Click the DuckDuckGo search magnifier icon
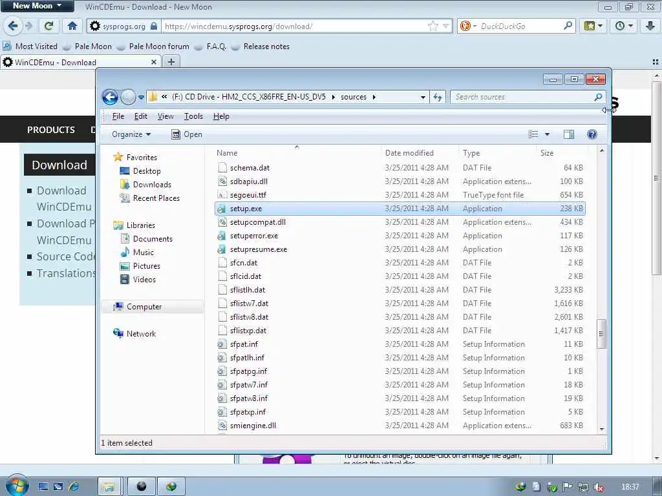The height and width of the screenshot is (496, 662). (568, 26)
